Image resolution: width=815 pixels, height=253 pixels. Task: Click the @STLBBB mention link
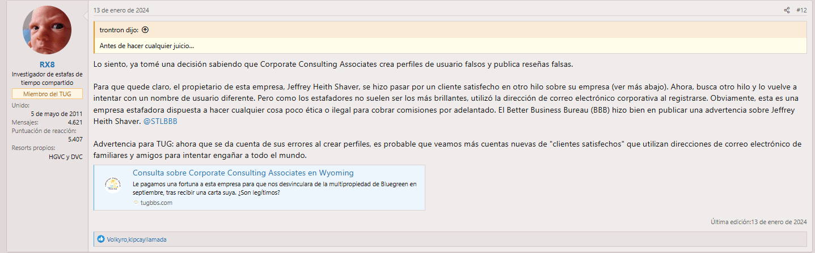pyautogui.click(x=162, y=121)
